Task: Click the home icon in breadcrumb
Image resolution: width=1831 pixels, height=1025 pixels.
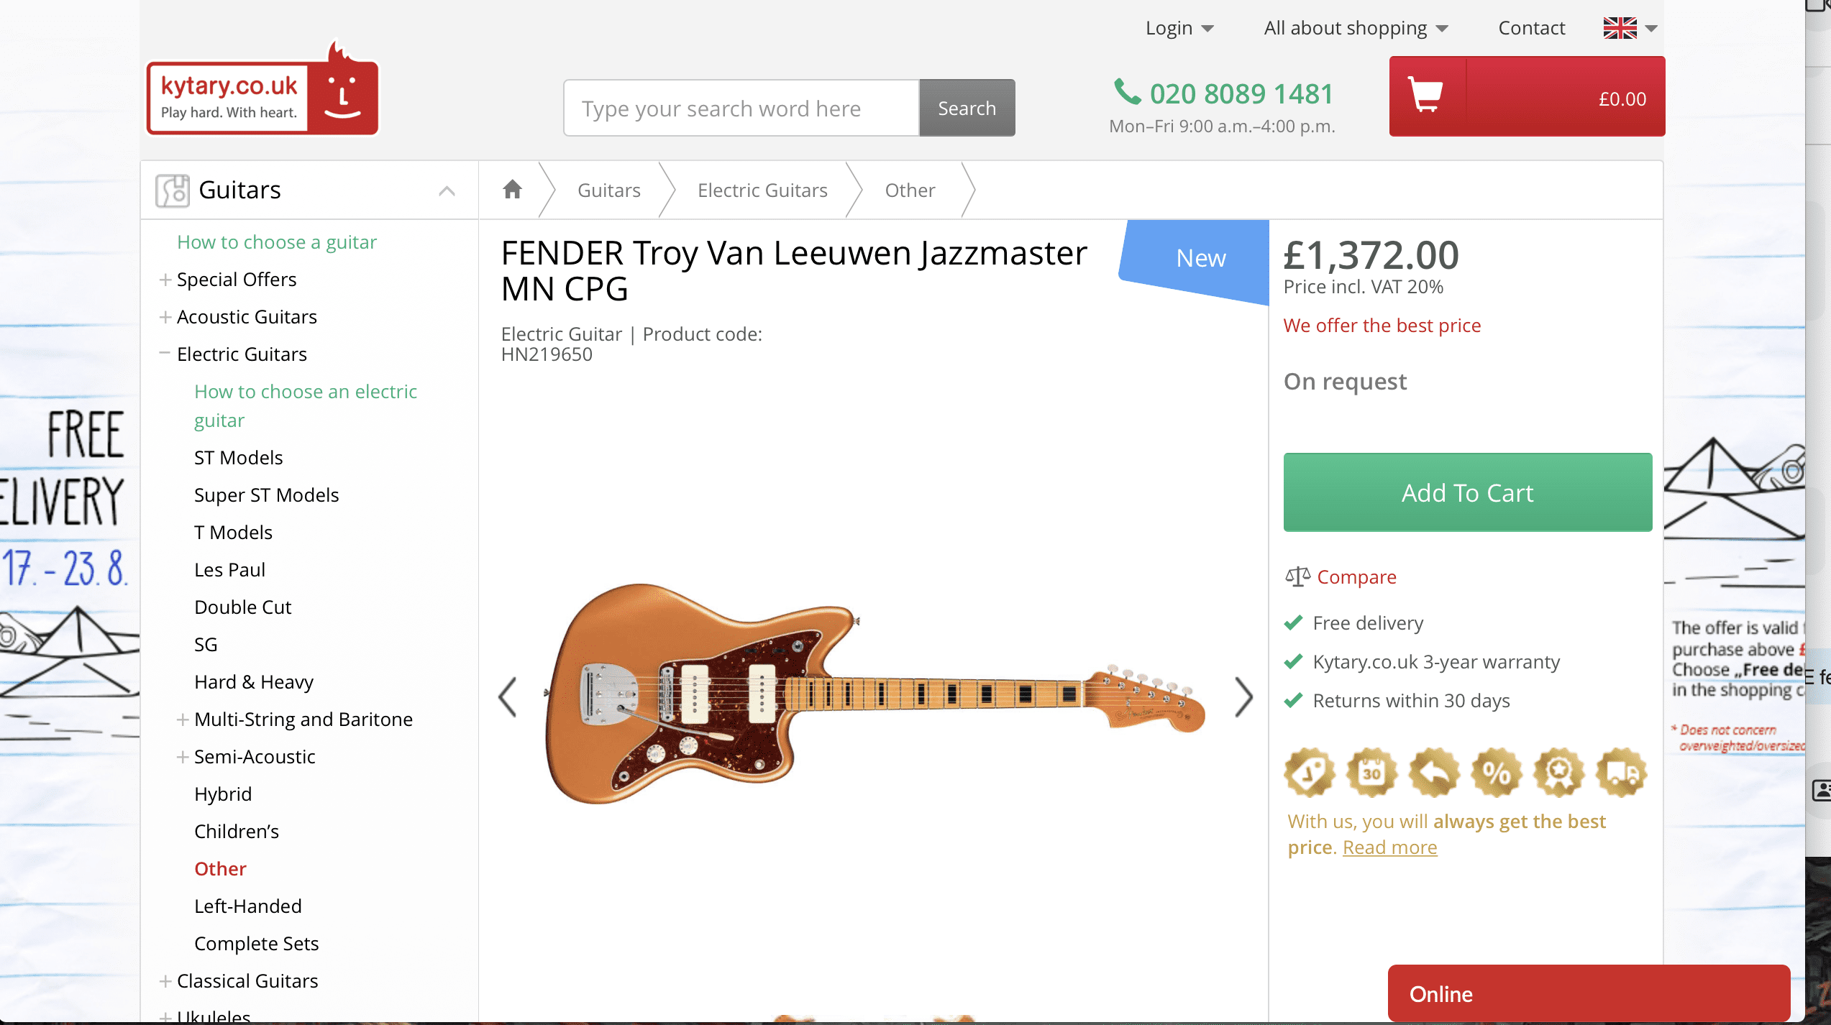Action: [512, 190]
